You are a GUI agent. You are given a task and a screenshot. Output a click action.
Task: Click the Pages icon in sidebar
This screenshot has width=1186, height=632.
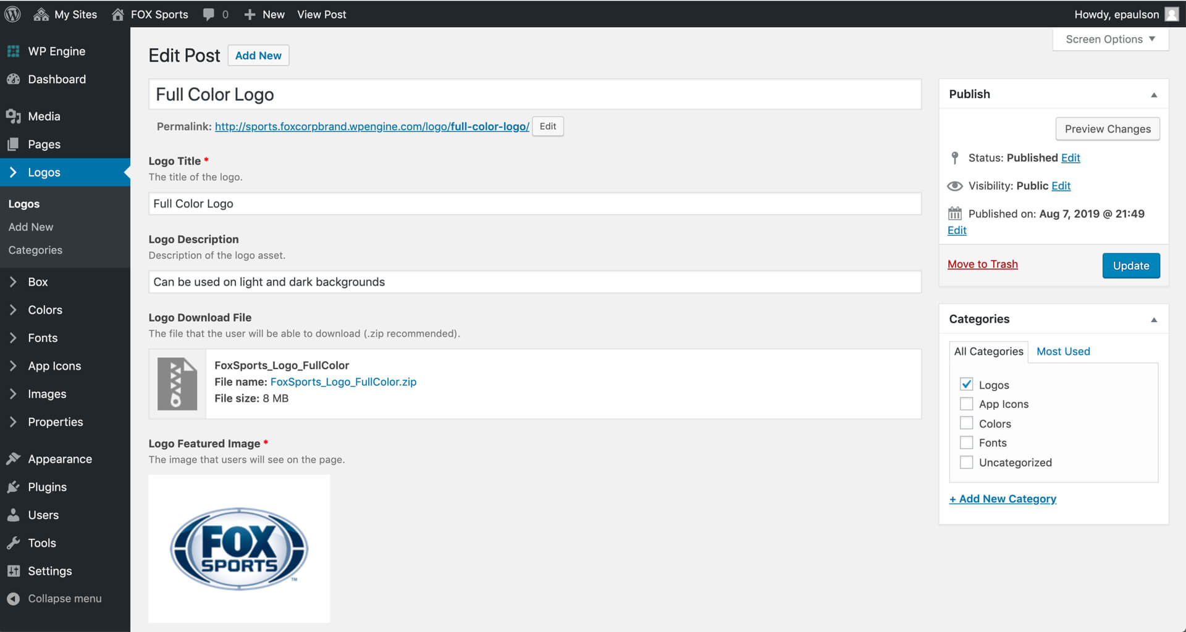[x=13, y=144]
